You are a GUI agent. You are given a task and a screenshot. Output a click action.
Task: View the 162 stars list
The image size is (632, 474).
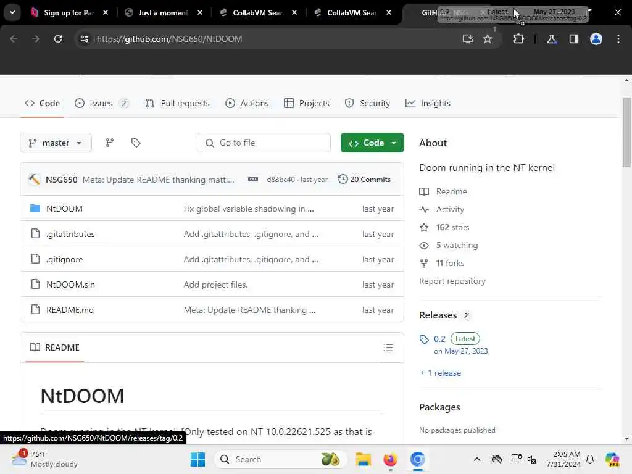click(444, 227)
